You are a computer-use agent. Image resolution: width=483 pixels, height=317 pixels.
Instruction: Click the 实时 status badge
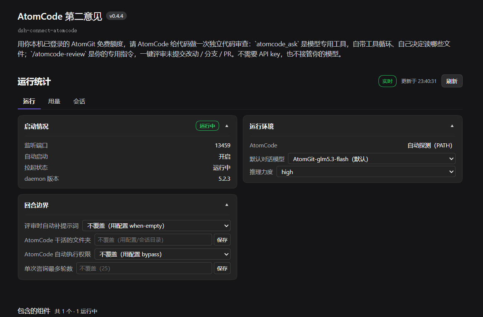[x=387, y=81]
